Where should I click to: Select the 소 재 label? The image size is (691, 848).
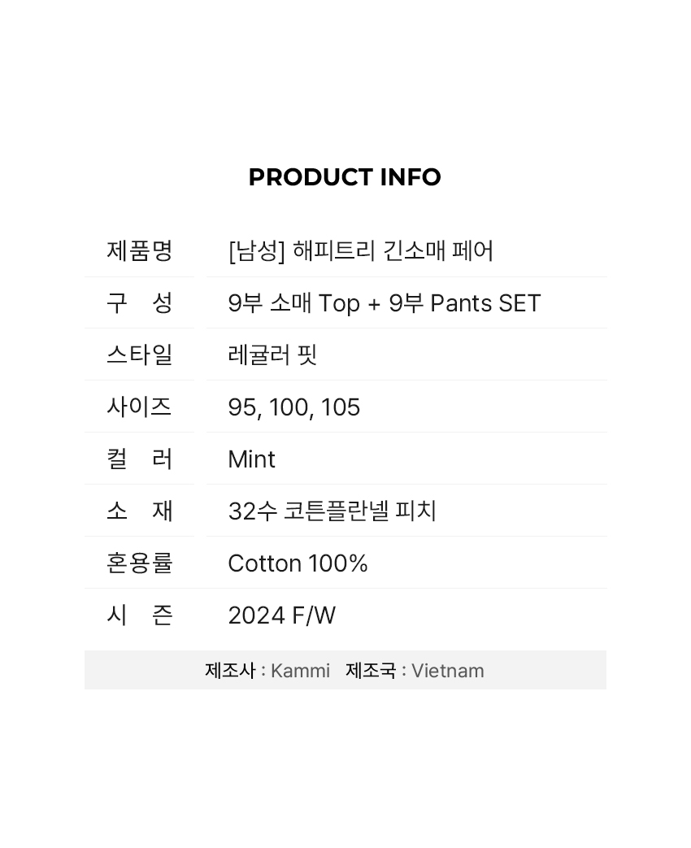[140, 511]
